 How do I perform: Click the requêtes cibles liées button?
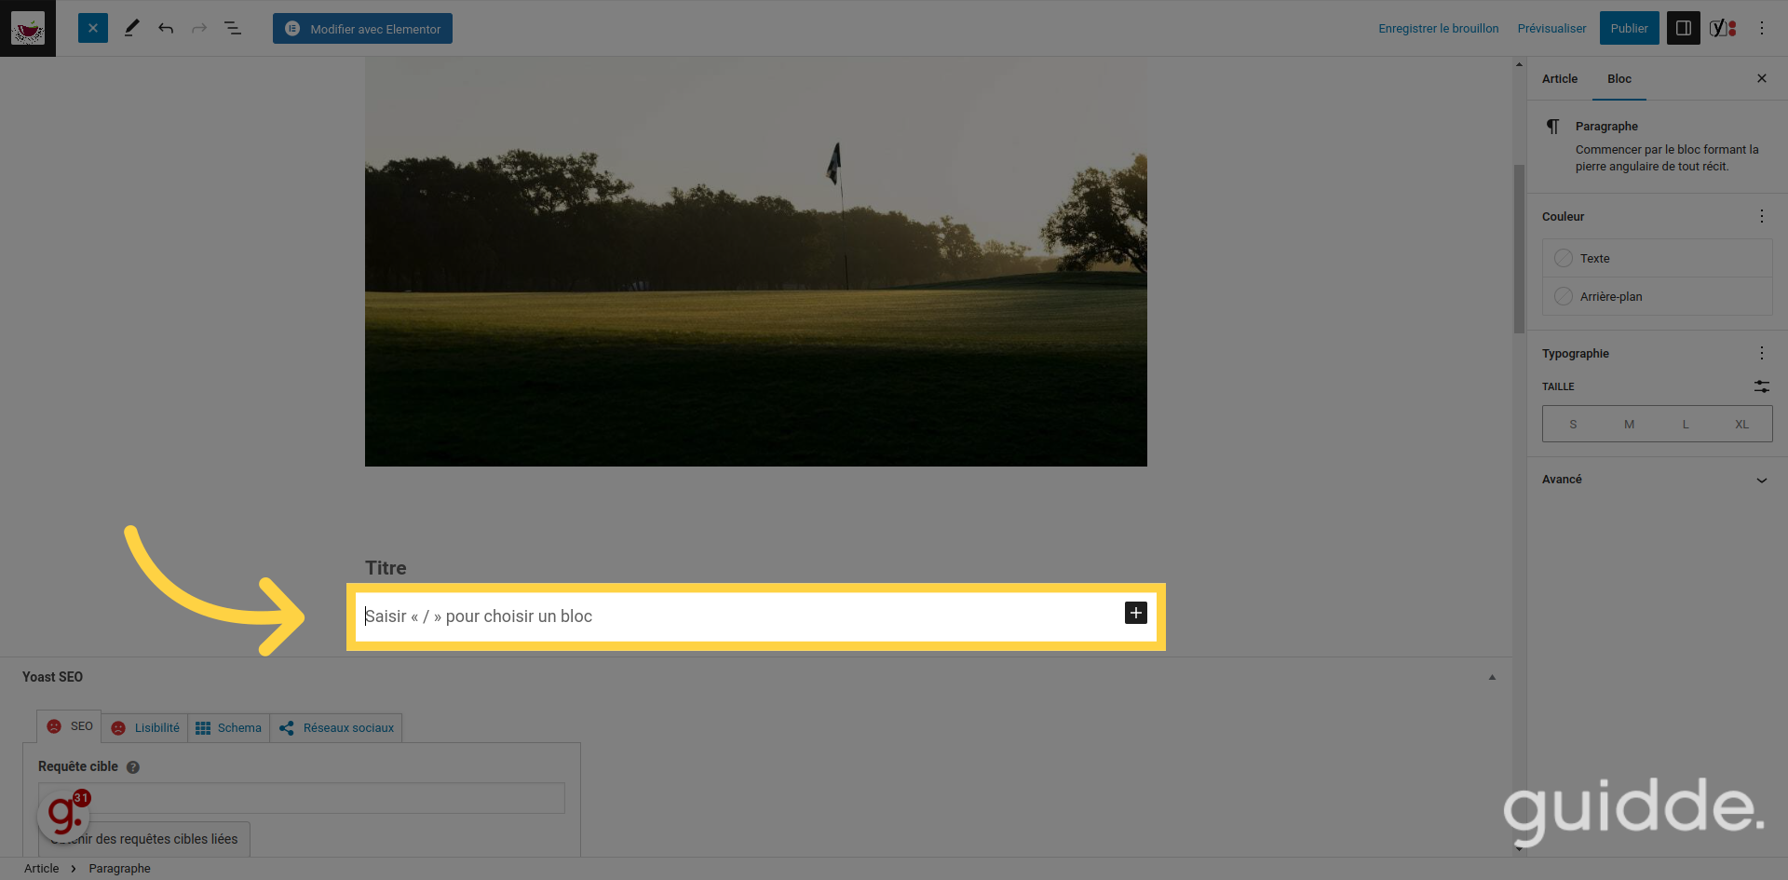click(x=144, y=839)
